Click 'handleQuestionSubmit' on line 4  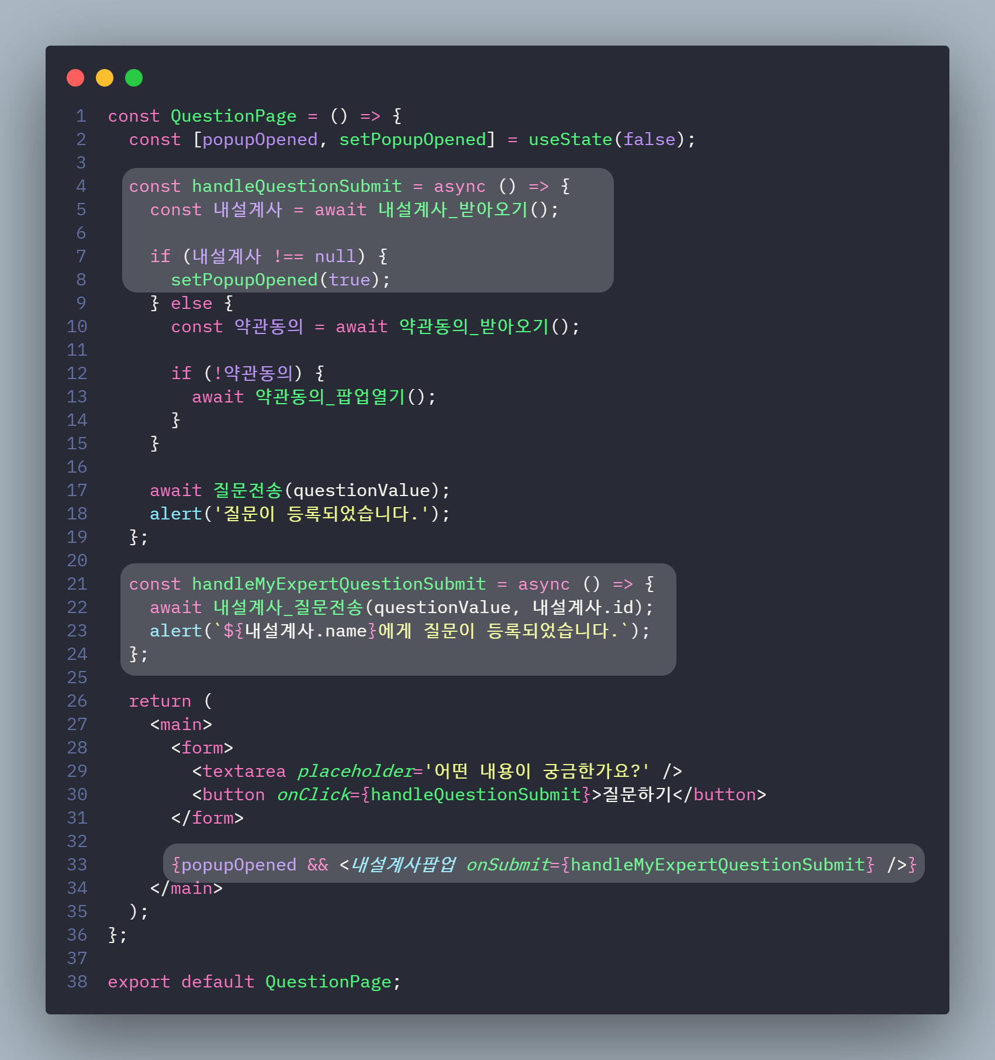click(296, 187)
